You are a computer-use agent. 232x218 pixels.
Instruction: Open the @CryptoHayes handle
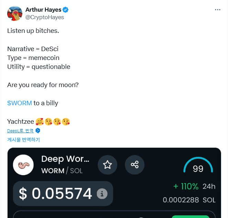click(x=45, y=17)
